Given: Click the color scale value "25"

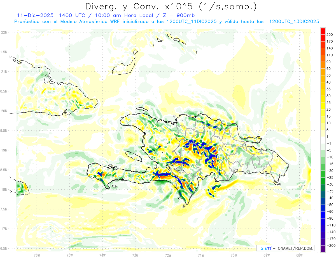Looking at the screenshot, I should click(329, 103).
